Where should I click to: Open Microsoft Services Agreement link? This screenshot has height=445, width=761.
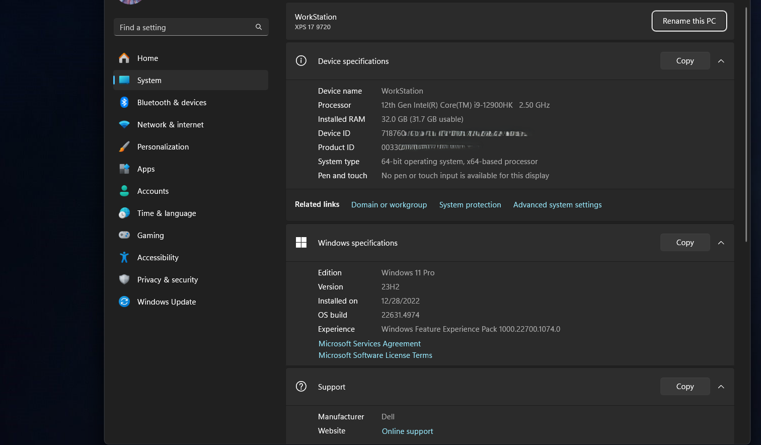369,343
